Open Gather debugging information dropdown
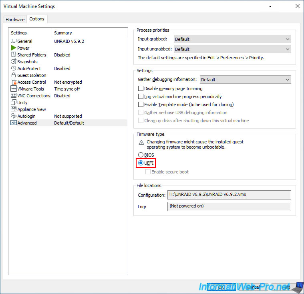 [245, 80]
